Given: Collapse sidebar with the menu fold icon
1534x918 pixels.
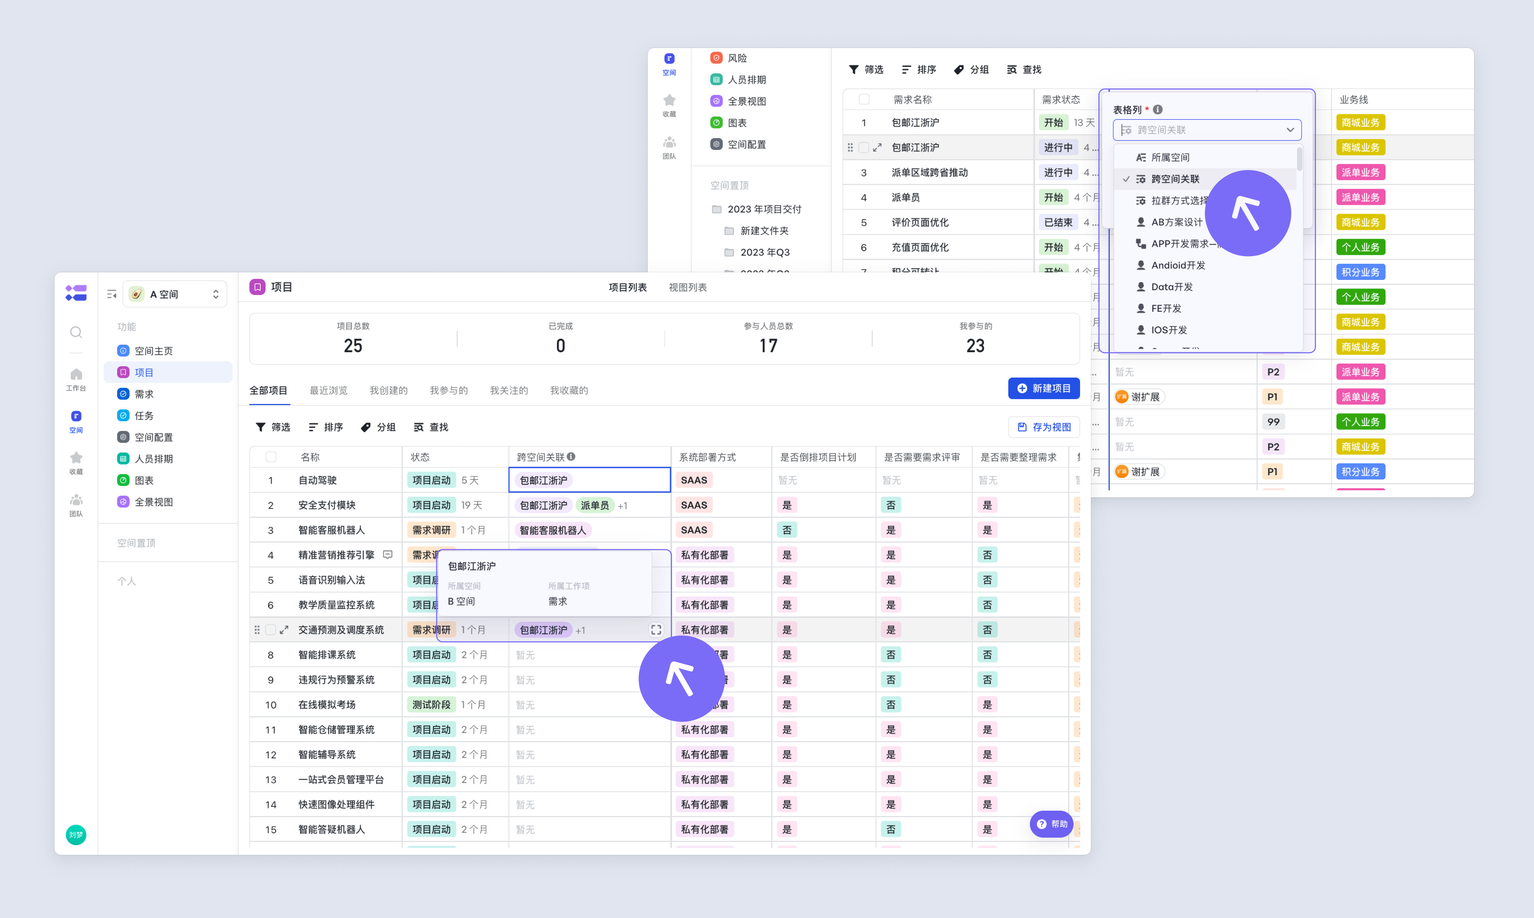Looking at the screenshot, I should pos(112,294).
